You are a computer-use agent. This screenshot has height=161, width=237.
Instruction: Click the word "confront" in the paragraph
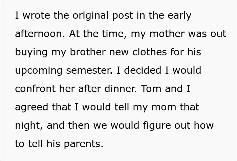pyautogui.click(x=35, y=89)
